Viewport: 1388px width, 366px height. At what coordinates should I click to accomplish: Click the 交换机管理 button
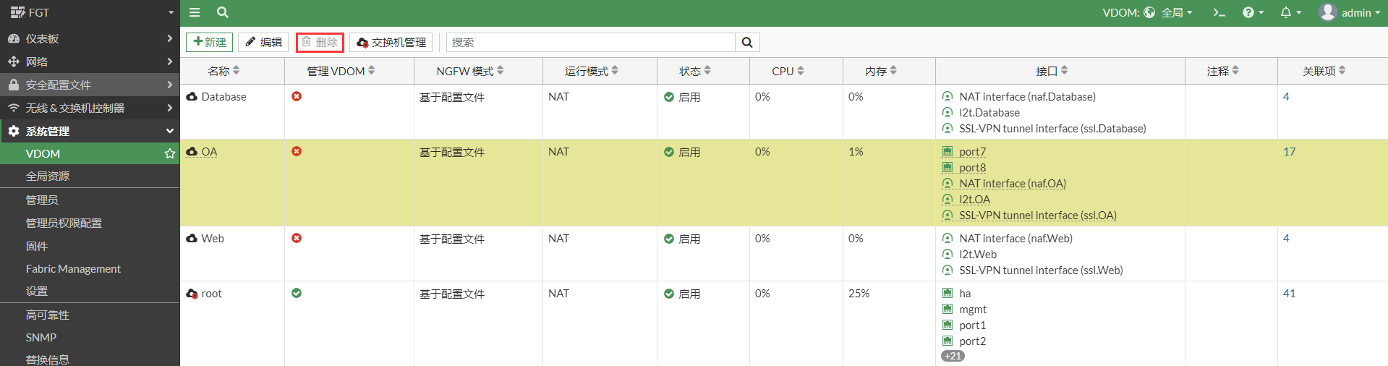pos(391,43)
